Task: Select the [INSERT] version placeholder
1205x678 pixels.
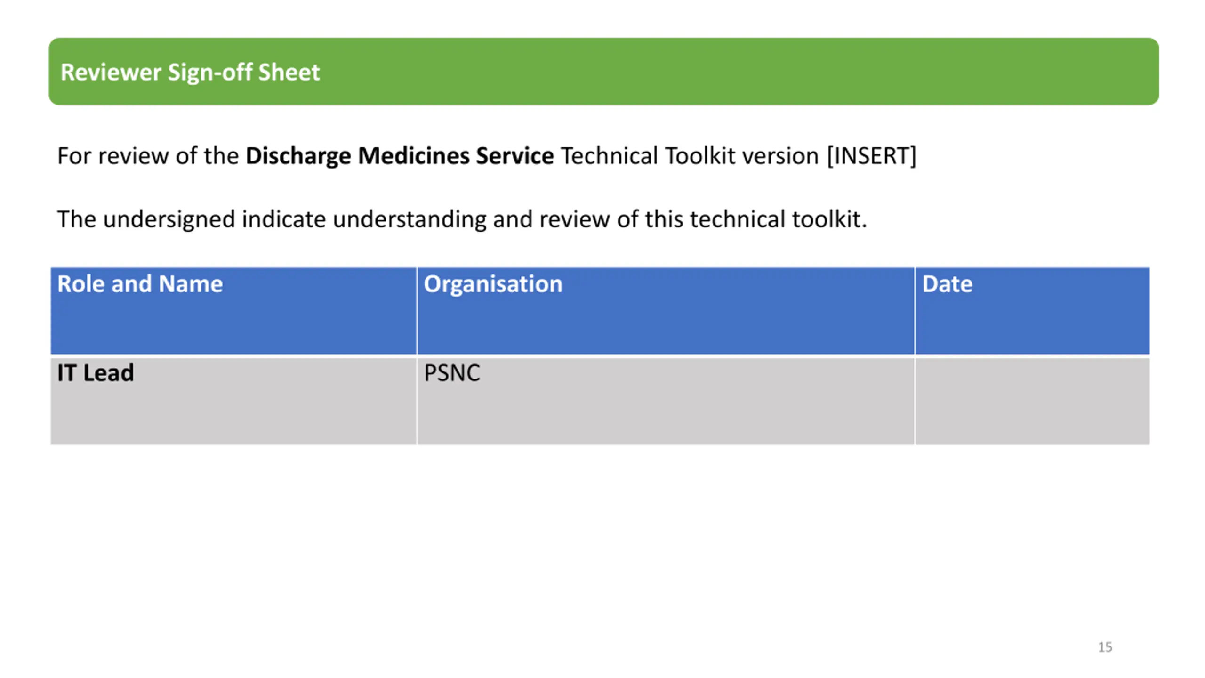Action: tap(871, 156)
